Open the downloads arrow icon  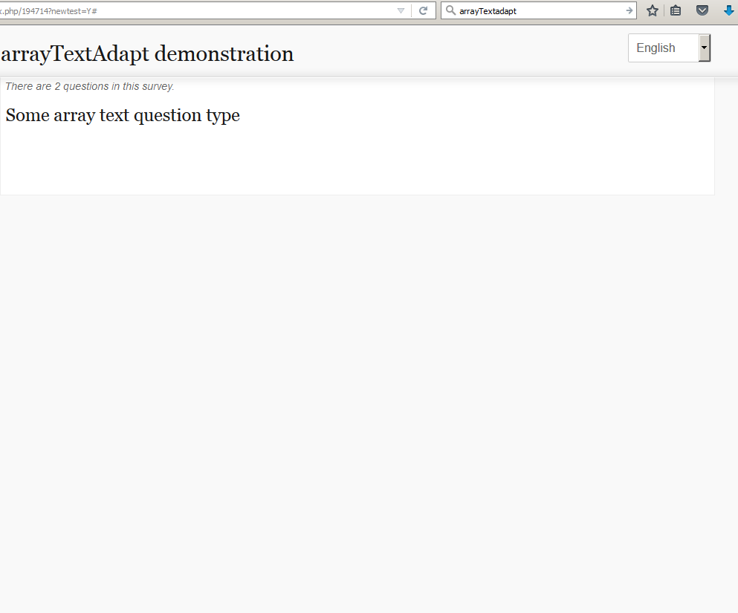coord(728,10)
